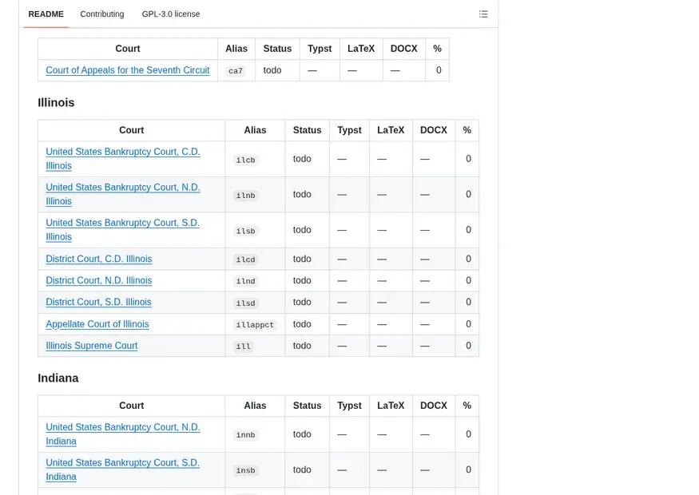This screenshot has height=495, width=699.
Task: Select the ilsd alias code
Action: (245, 303)
